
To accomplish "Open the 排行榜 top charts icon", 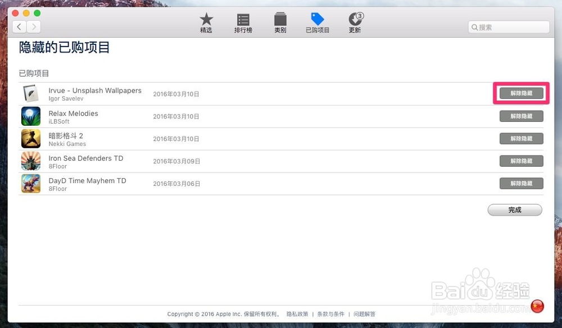I will pyautogui.click(x=243, y=19).
